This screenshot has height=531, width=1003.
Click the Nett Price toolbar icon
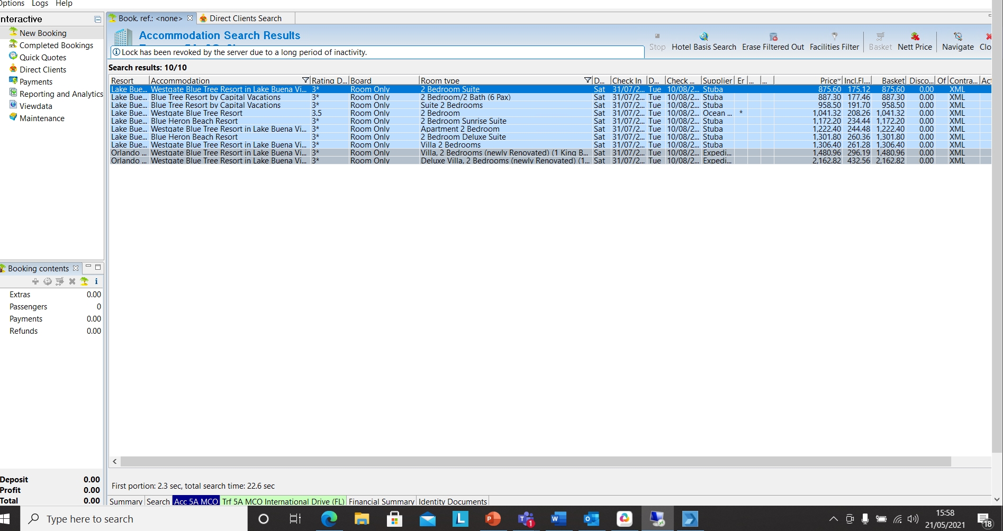[x=915, y=36]
